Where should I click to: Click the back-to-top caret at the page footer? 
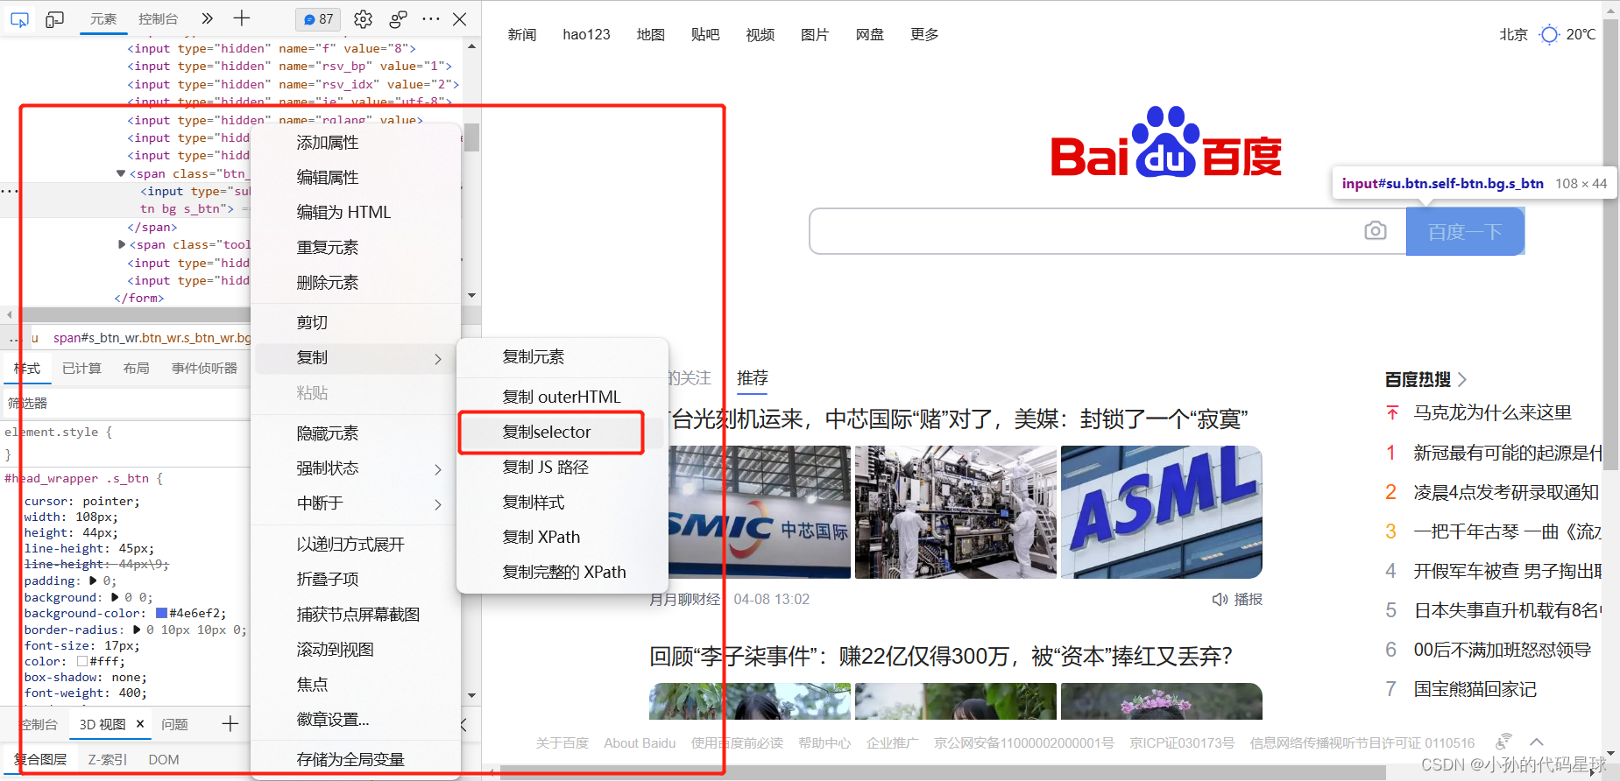[1537, 742]
